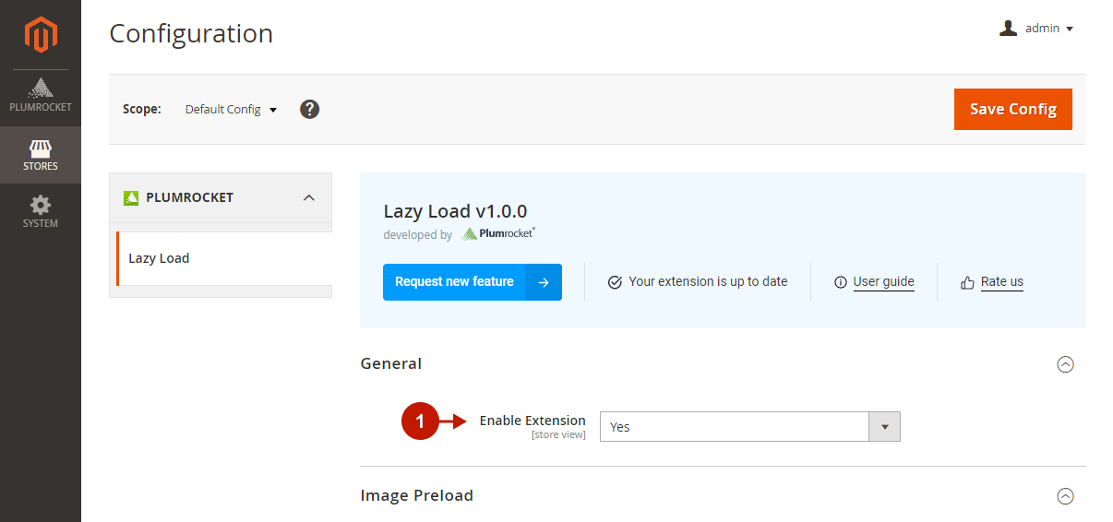
Task: Click 'Your extension is up to date'
Action: [708, 281]
